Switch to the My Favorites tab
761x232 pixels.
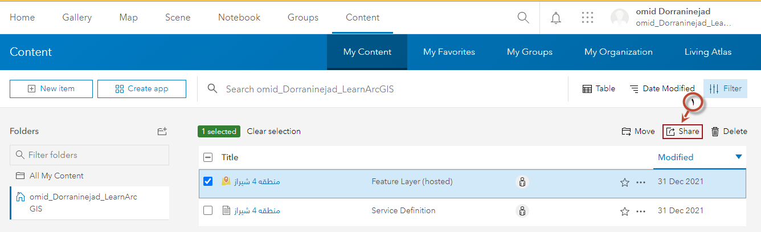pos(449,52)
